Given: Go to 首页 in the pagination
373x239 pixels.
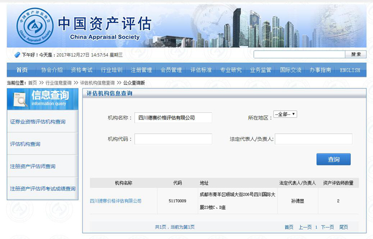Looking at the screenshot, I should (289, 227).
